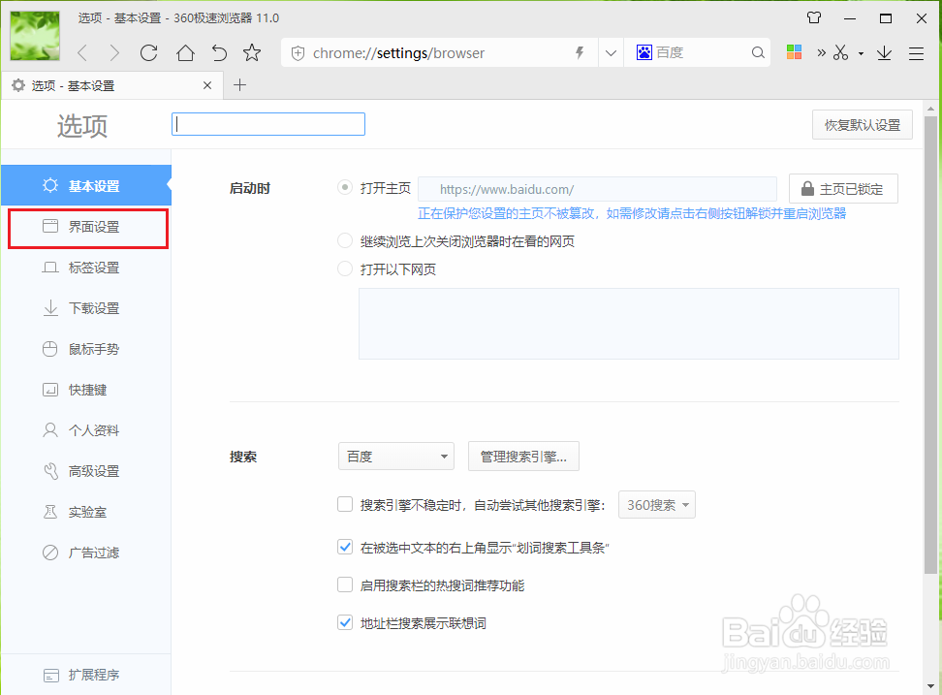
Task: Select the 选项 - 基本设置 tab
Action: click(107, 85)
